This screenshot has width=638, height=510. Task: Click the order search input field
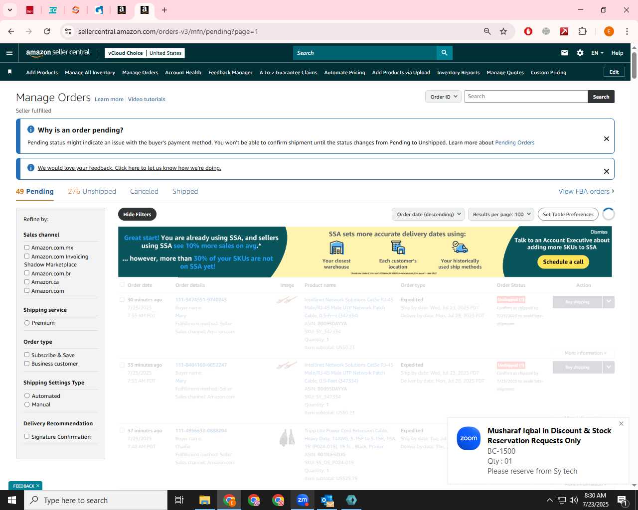(x=526, y=97)
